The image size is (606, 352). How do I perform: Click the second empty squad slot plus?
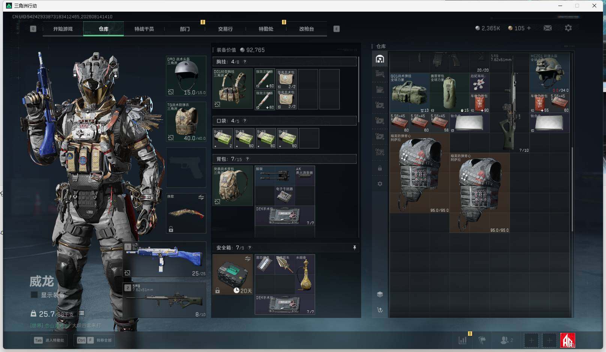549,340
